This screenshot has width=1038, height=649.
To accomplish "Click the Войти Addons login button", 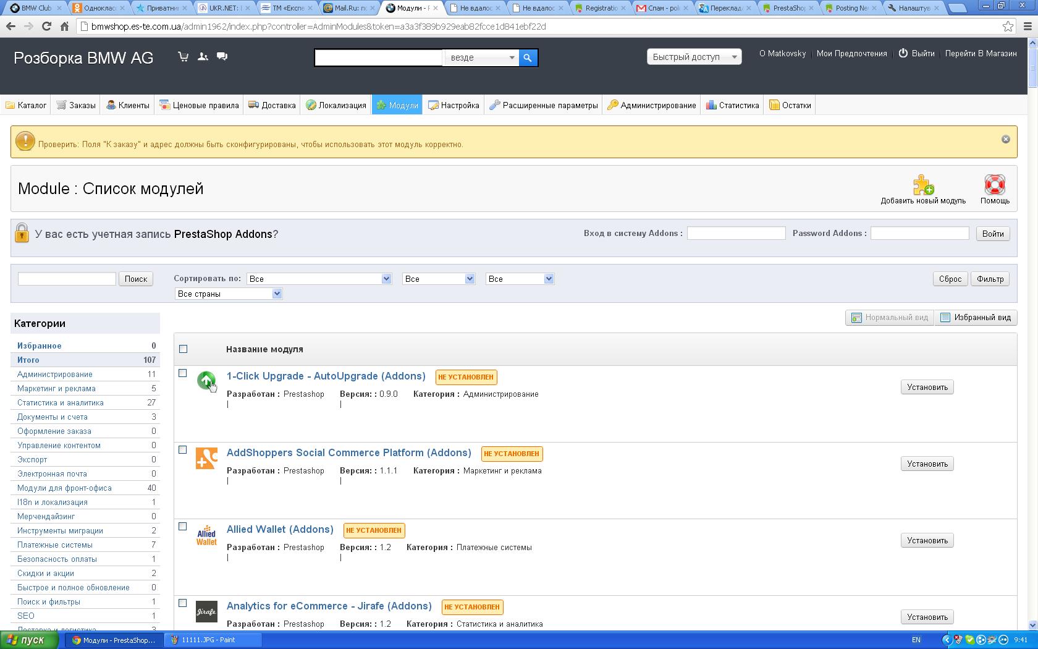I will pos(992,234).
